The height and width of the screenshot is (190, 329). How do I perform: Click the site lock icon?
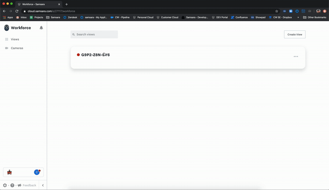(25, 11)
